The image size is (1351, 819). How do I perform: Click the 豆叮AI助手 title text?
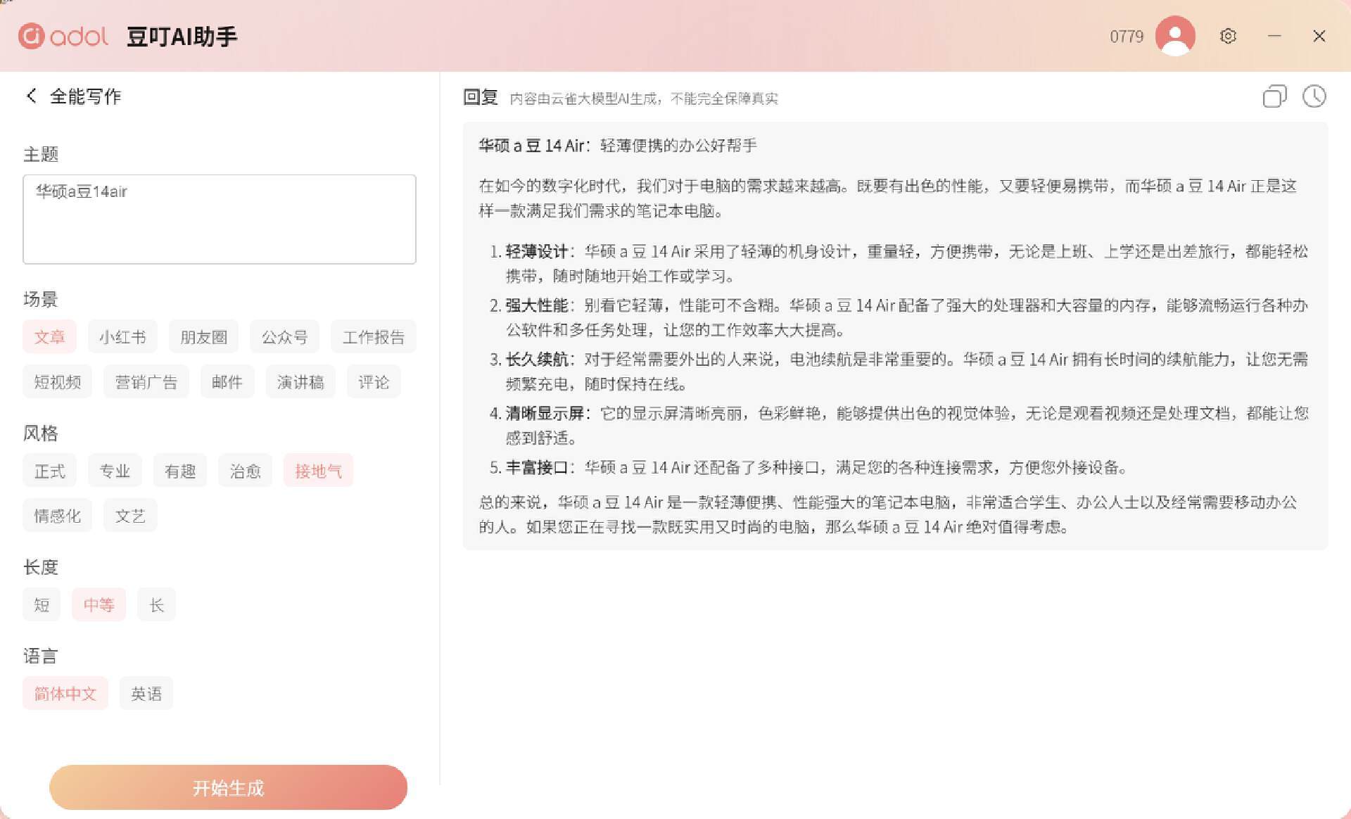(182, 37)
